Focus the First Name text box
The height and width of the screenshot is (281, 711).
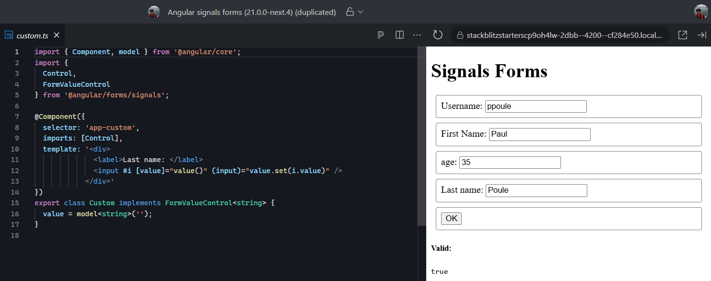click(x=539, y=134)
